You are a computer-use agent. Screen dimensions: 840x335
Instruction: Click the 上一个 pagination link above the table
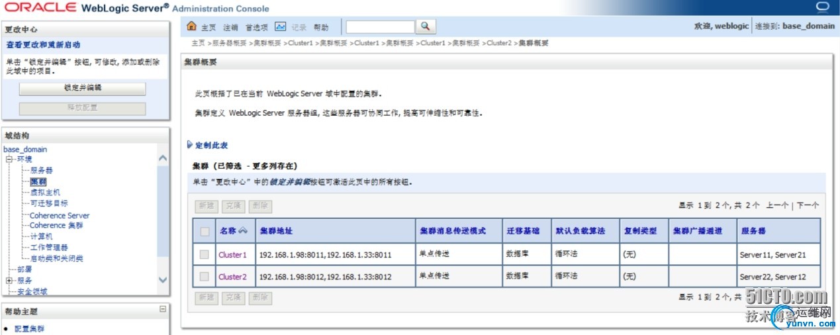click(778, 205)
